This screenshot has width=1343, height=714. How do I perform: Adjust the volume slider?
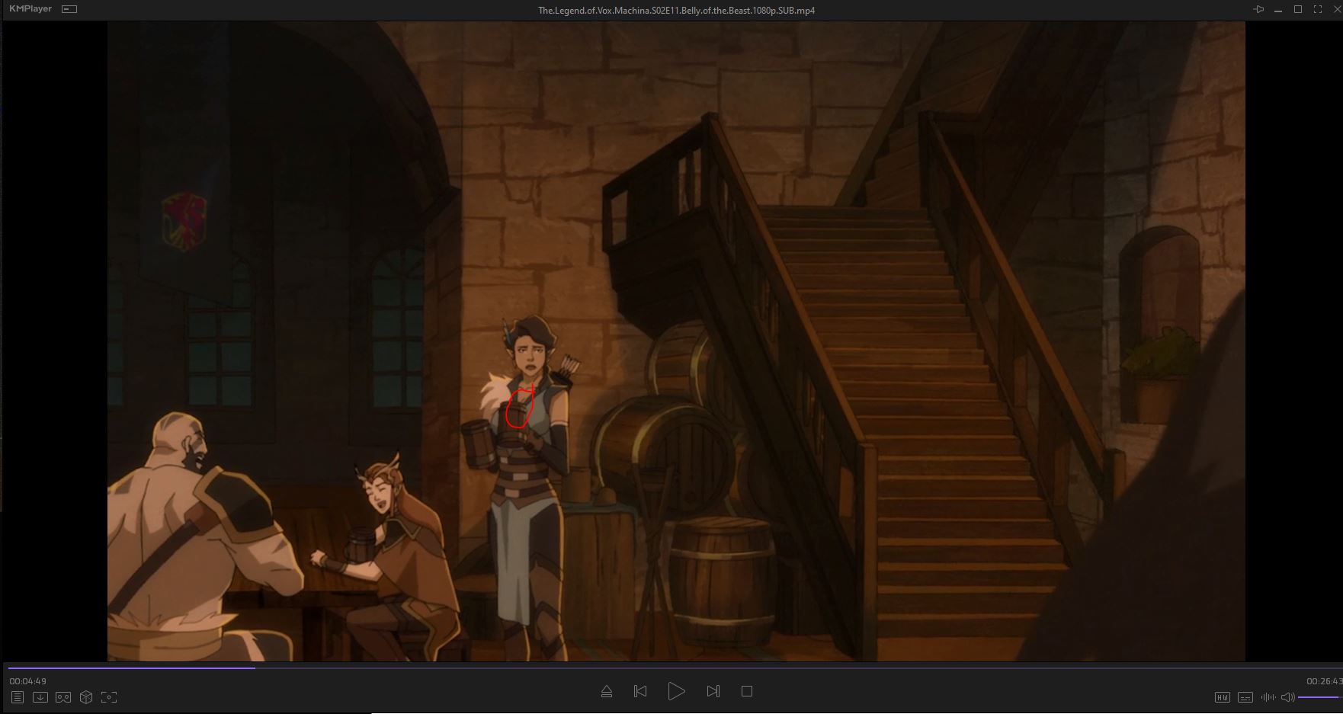coord(1319,697)
